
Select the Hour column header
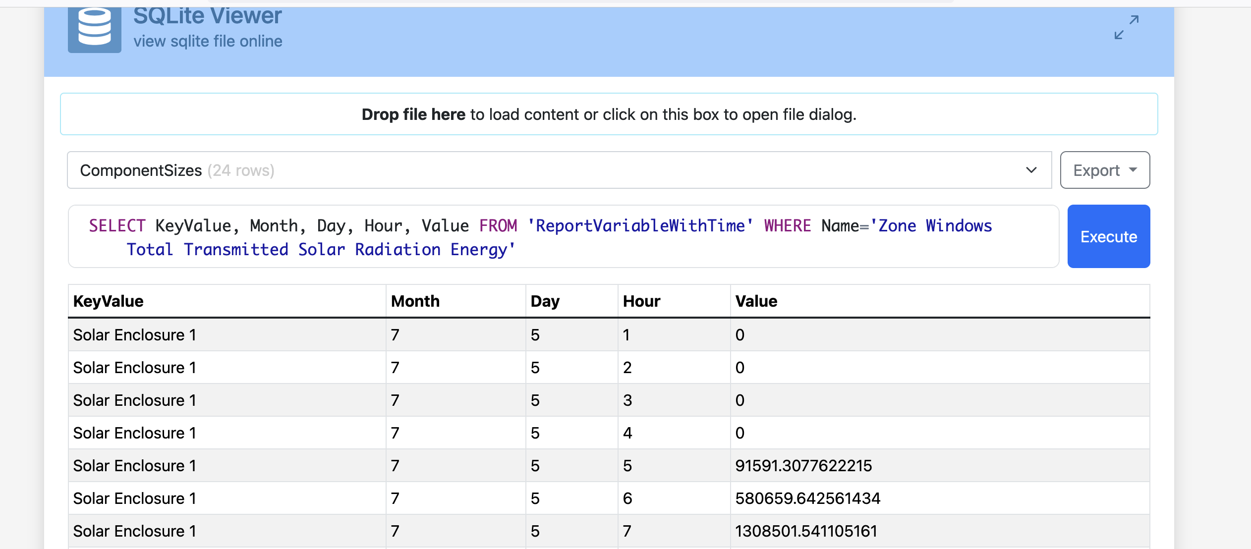[674, 301]
